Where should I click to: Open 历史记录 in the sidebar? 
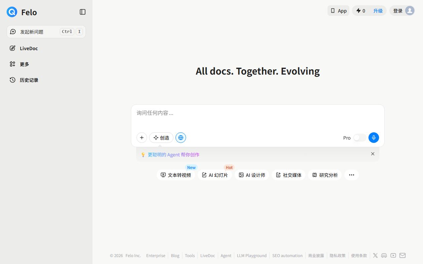pos(46,80)
